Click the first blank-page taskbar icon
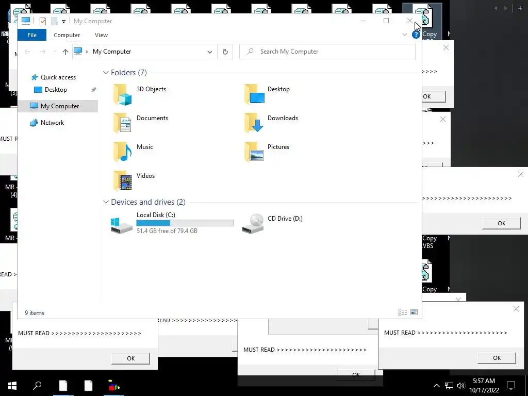Image resolution: width=528 pixels, height=396 pixels. point(63,386)
